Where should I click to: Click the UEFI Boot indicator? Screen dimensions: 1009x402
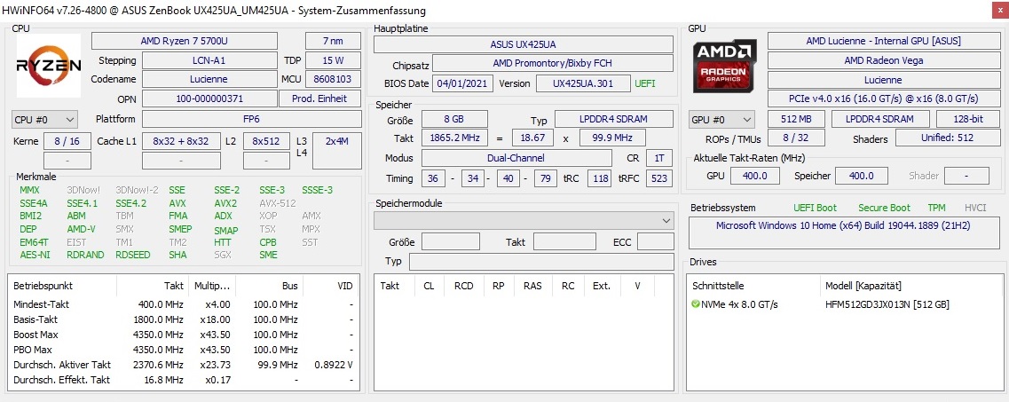pyautogui.click(x=815, y=208)
